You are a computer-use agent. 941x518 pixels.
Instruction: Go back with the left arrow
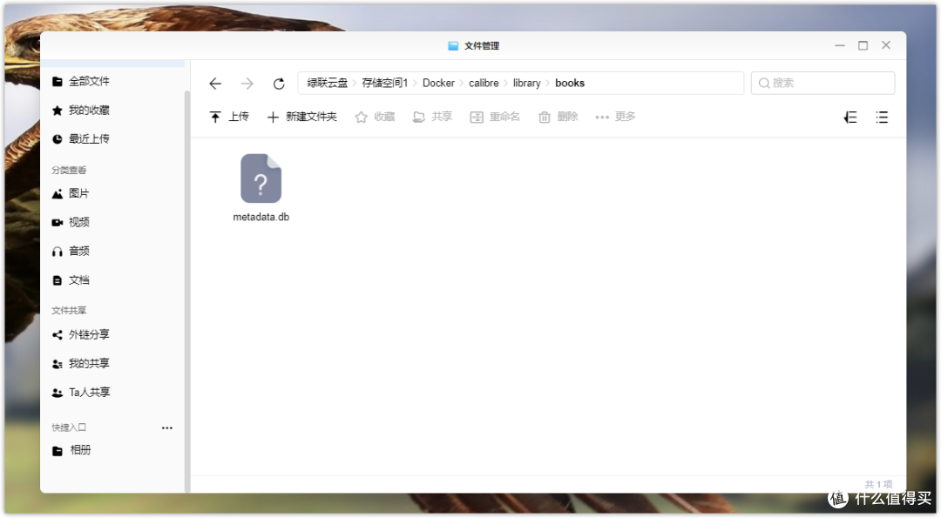pyautogui.click(x=215, y=84)
